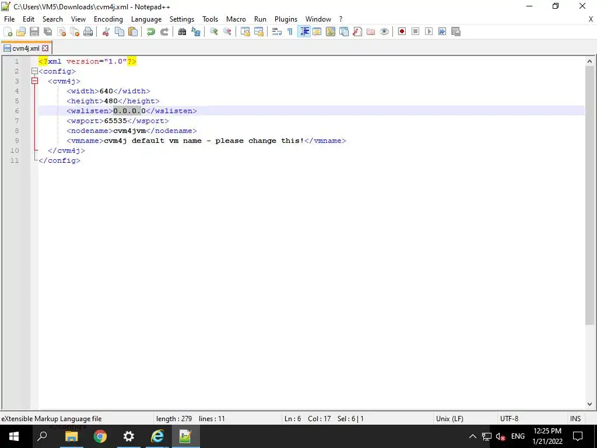
Task: Save the current file using toolbar
Action: pyautogui.click(x=34, y=32)
